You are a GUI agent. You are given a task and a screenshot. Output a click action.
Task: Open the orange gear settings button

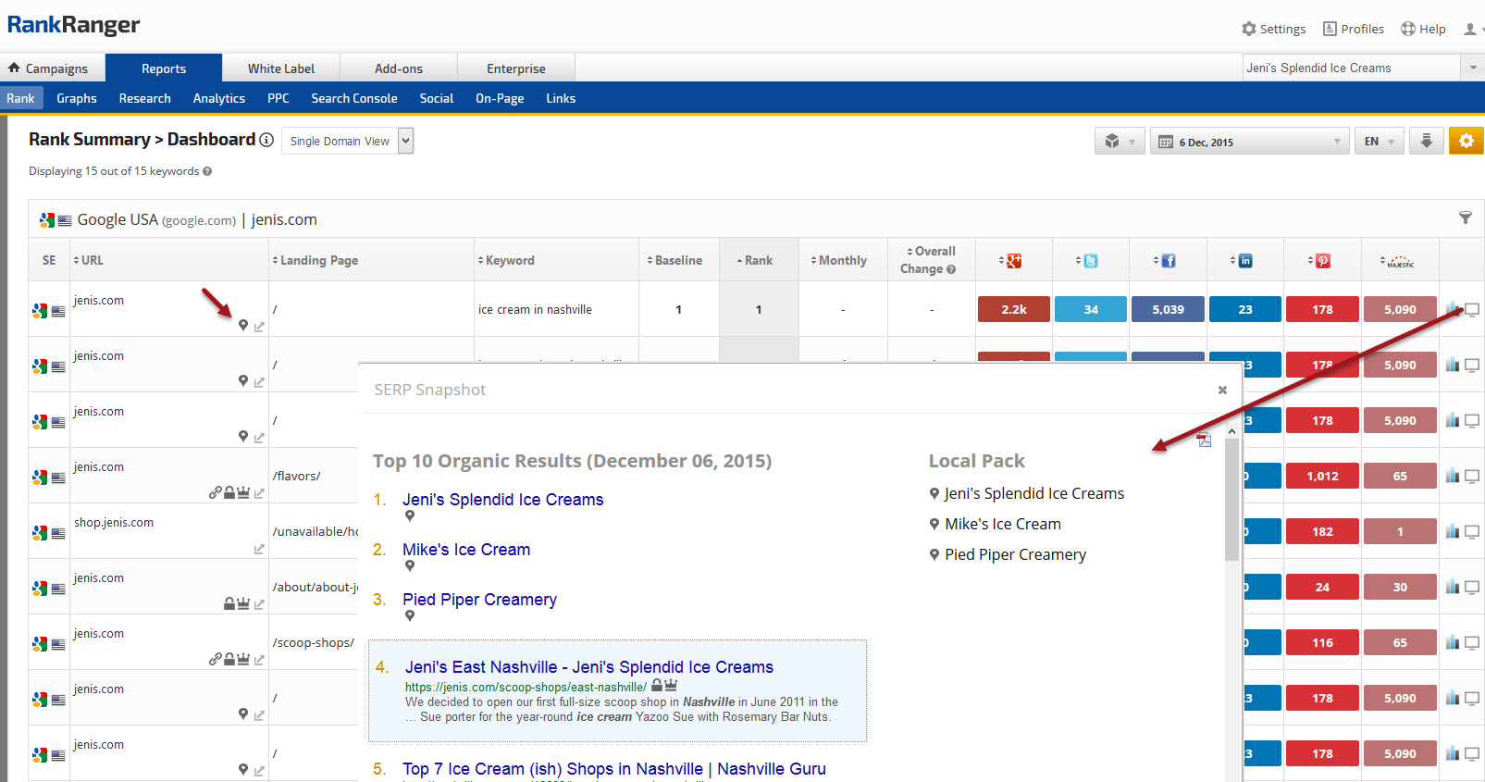(x=1466, y=141)
